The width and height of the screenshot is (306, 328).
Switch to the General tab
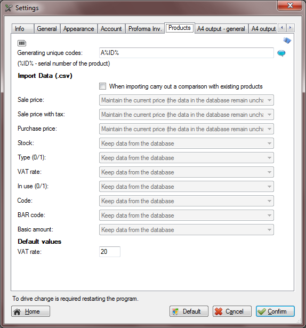47,29
